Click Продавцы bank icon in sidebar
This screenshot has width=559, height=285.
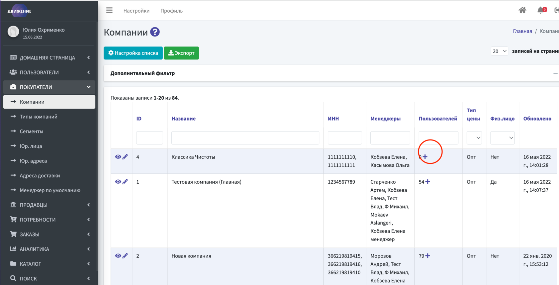point(13,205)
